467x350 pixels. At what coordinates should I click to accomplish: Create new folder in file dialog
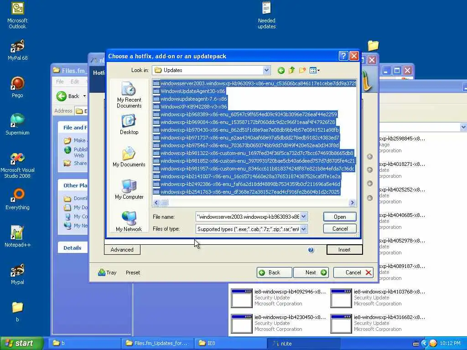pyautogui.click(x=302, y=70)
